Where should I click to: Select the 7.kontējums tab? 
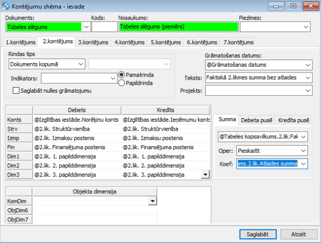(238, 42)
